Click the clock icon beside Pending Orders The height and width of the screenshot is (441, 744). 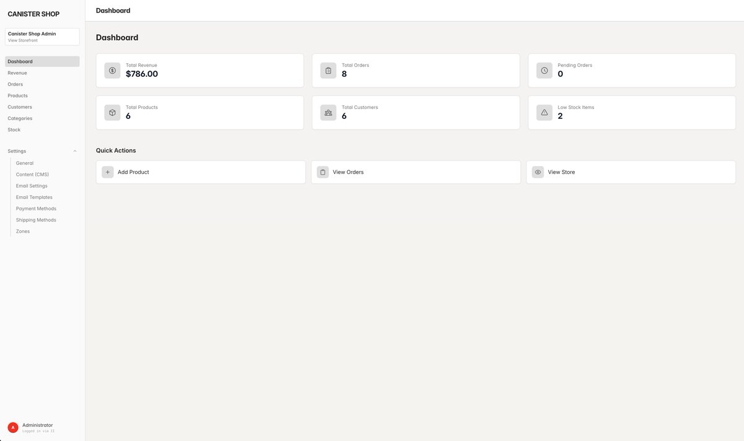(x=544, y=71)
